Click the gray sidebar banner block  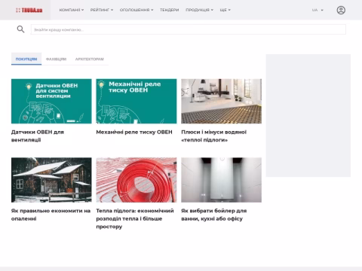308,115
